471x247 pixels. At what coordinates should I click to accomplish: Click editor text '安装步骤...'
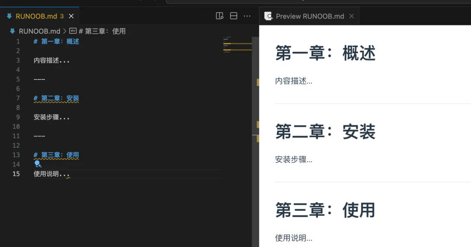point(51,117)
